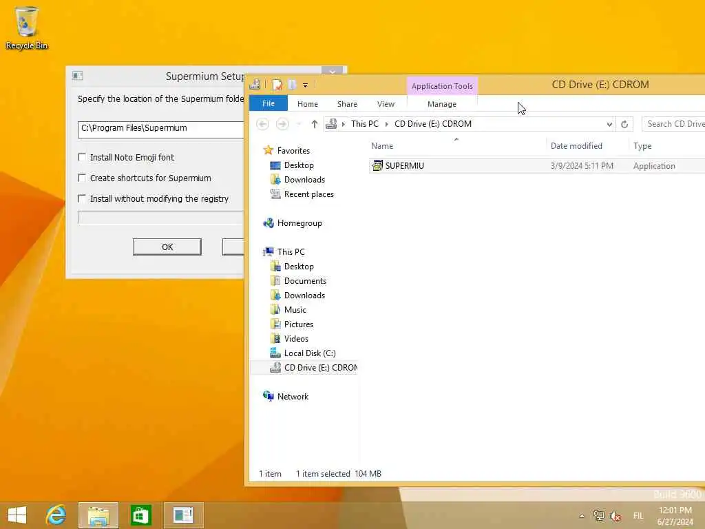Click the muted volume tray icon
The image size is (705, 529).
click(615, 516)
